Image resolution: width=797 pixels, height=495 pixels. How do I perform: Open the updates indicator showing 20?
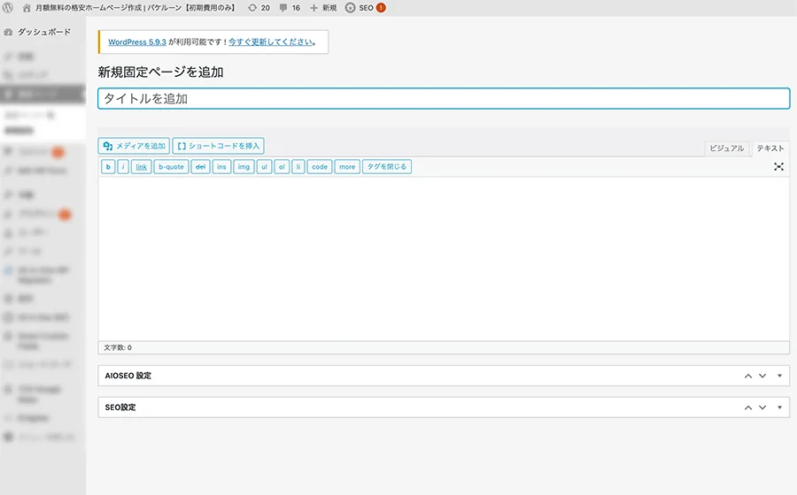click(x=259, y=8)
